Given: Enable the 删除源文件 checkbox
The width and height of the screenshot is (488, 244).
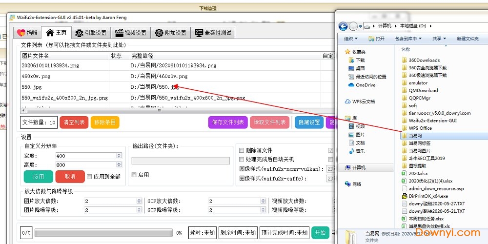Looking at the screenshot, I should tap(242, 150).
